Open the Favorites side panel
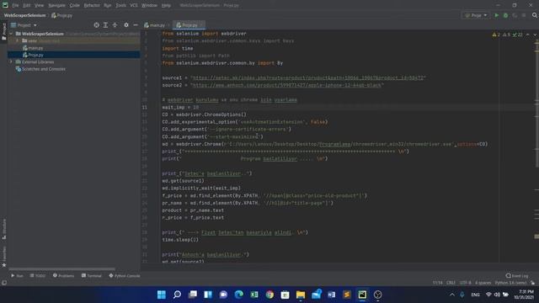539x303 pixels. 4,257
